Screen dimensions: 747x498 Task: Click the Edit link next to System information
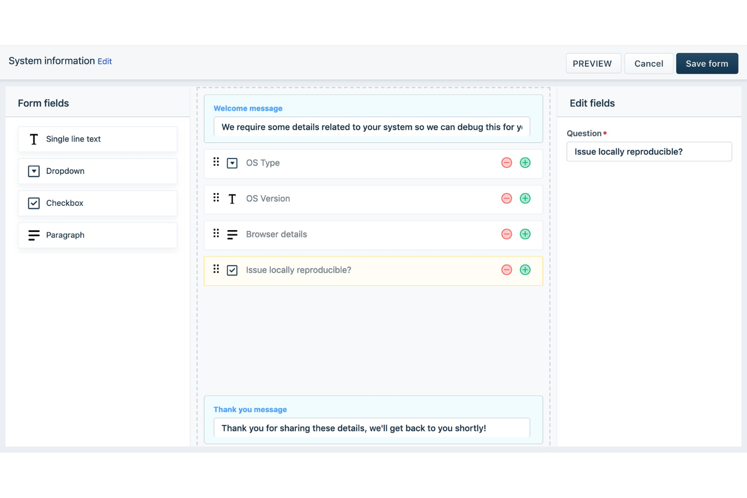point(104,61)
